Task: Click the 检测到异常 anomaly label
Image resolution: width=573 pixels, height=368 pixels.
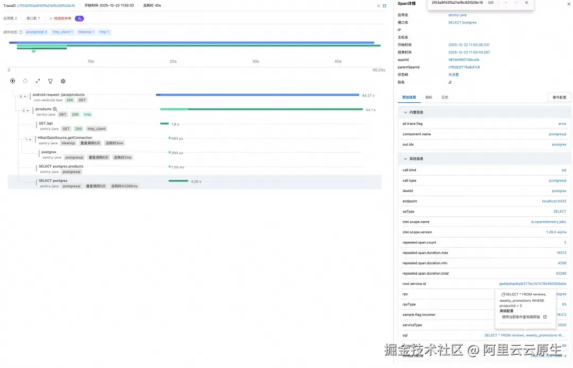Action: tap(63, 19)
